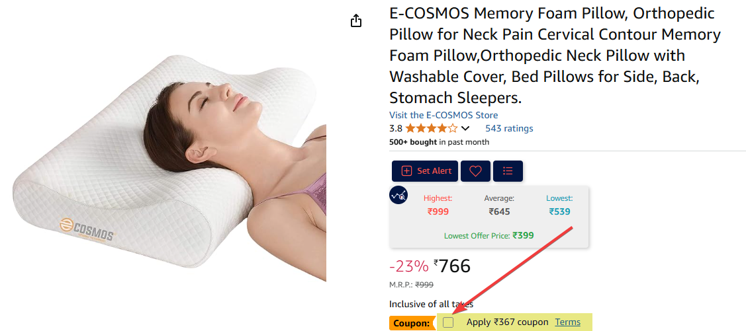
Task: Click the Average price ₹645 value
Action: click(499, 212)
